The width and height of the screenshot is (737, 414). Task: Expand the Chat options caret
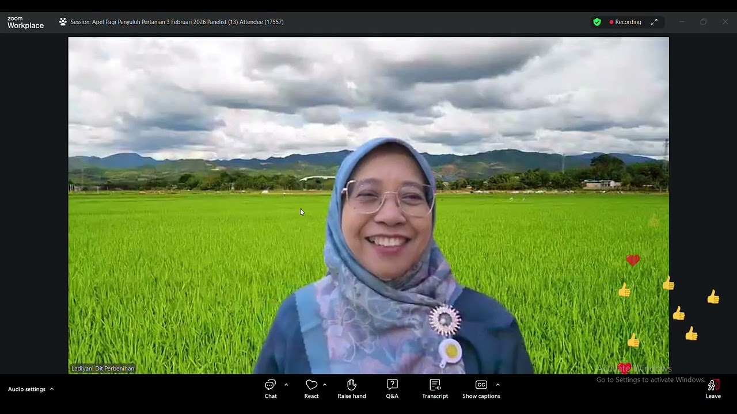point(286,385)
